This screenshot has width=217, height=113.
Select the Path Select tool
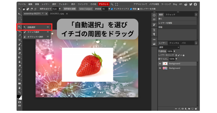pos(20,79)
